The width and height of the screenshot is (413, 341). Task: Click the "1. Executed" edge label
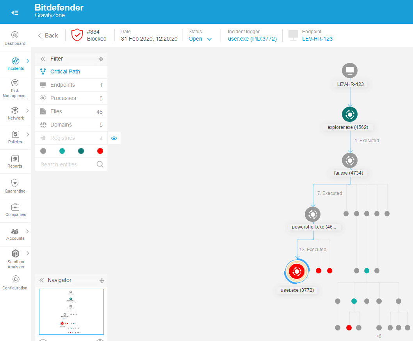click(367, 141)
